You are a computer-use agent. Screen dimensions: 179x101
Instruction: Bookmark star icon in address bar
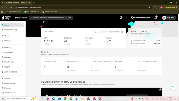click(x=149, y=7)
